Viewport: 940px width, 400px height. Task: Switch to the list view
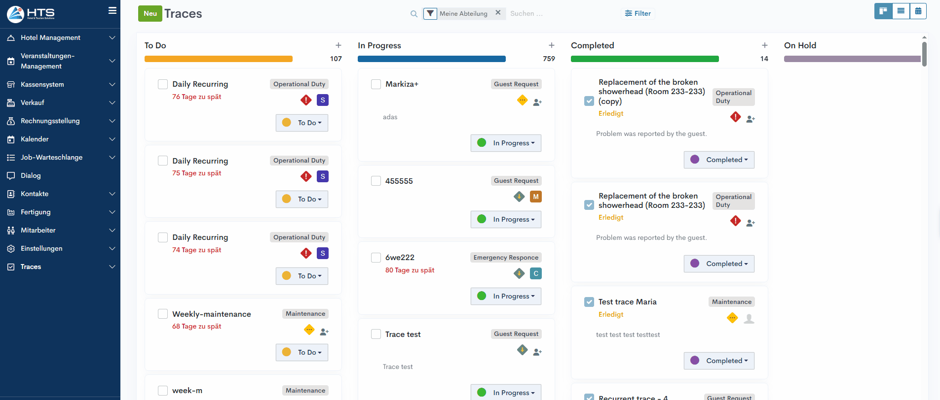[901, 11]
